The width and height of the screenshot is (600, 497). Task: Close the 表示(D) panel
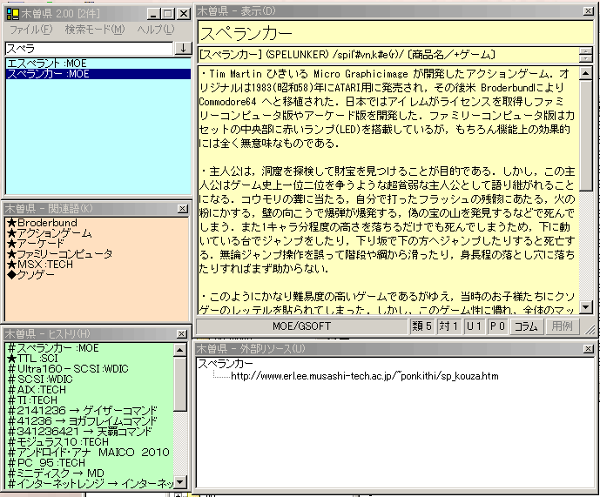click(588, 11)
